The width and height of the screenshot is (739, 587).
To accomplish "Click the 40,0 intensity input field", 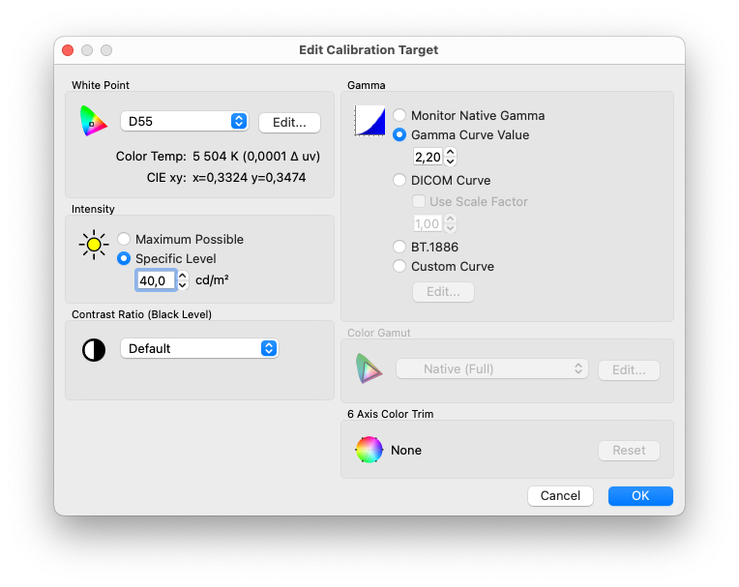I will (x=155, y=280).
